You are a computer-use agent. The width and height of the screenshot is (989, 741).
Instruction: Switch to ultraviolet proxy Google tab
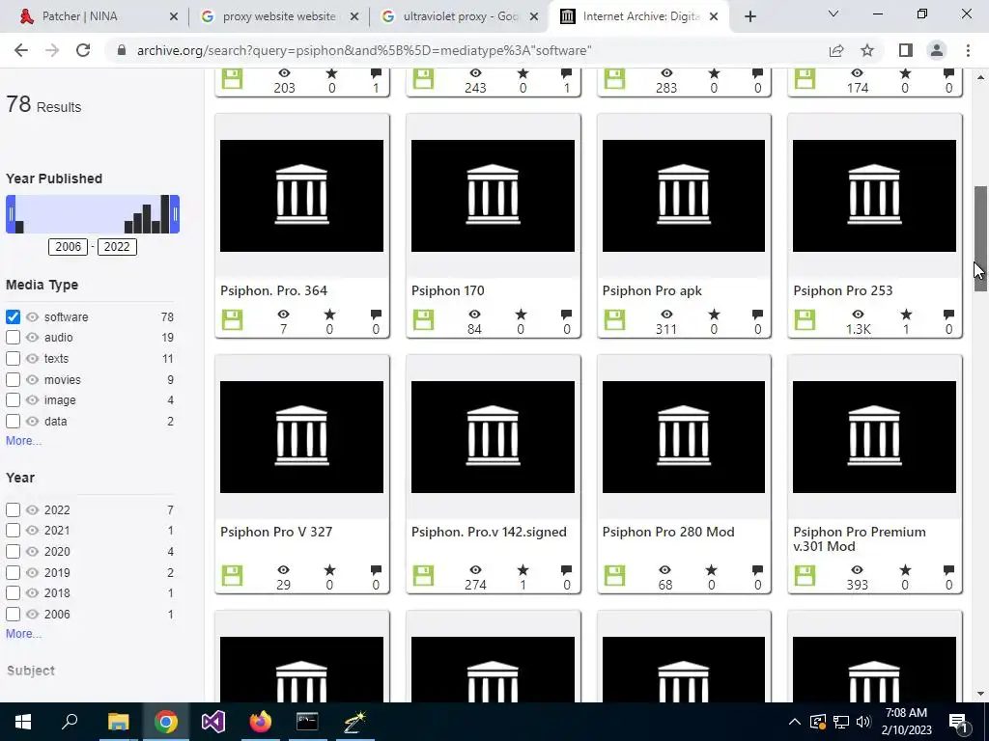pyautogui.click(x=459, y=16)
